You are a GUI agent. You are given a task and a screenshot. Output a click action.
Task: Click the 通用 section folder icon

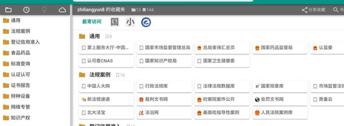point(82,36)
